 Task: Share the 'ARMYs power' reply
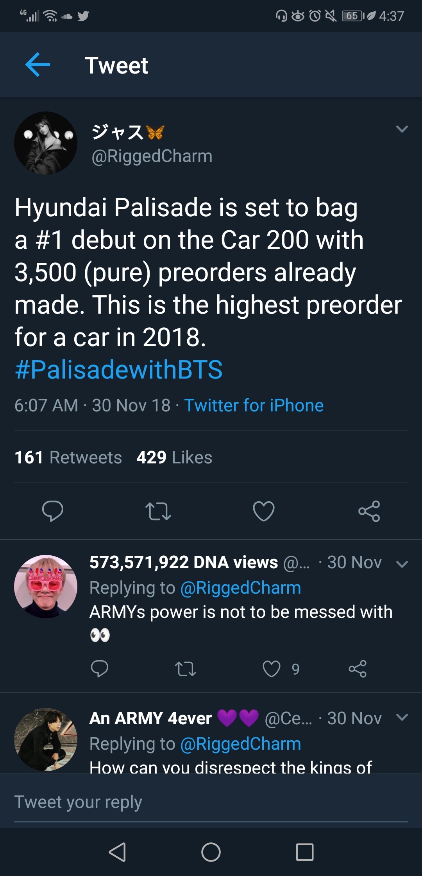pyautogui.click(x=358, y=669)
